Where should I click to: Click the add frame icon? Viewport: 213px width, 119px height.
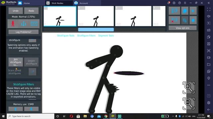click(x=174, y=11)
